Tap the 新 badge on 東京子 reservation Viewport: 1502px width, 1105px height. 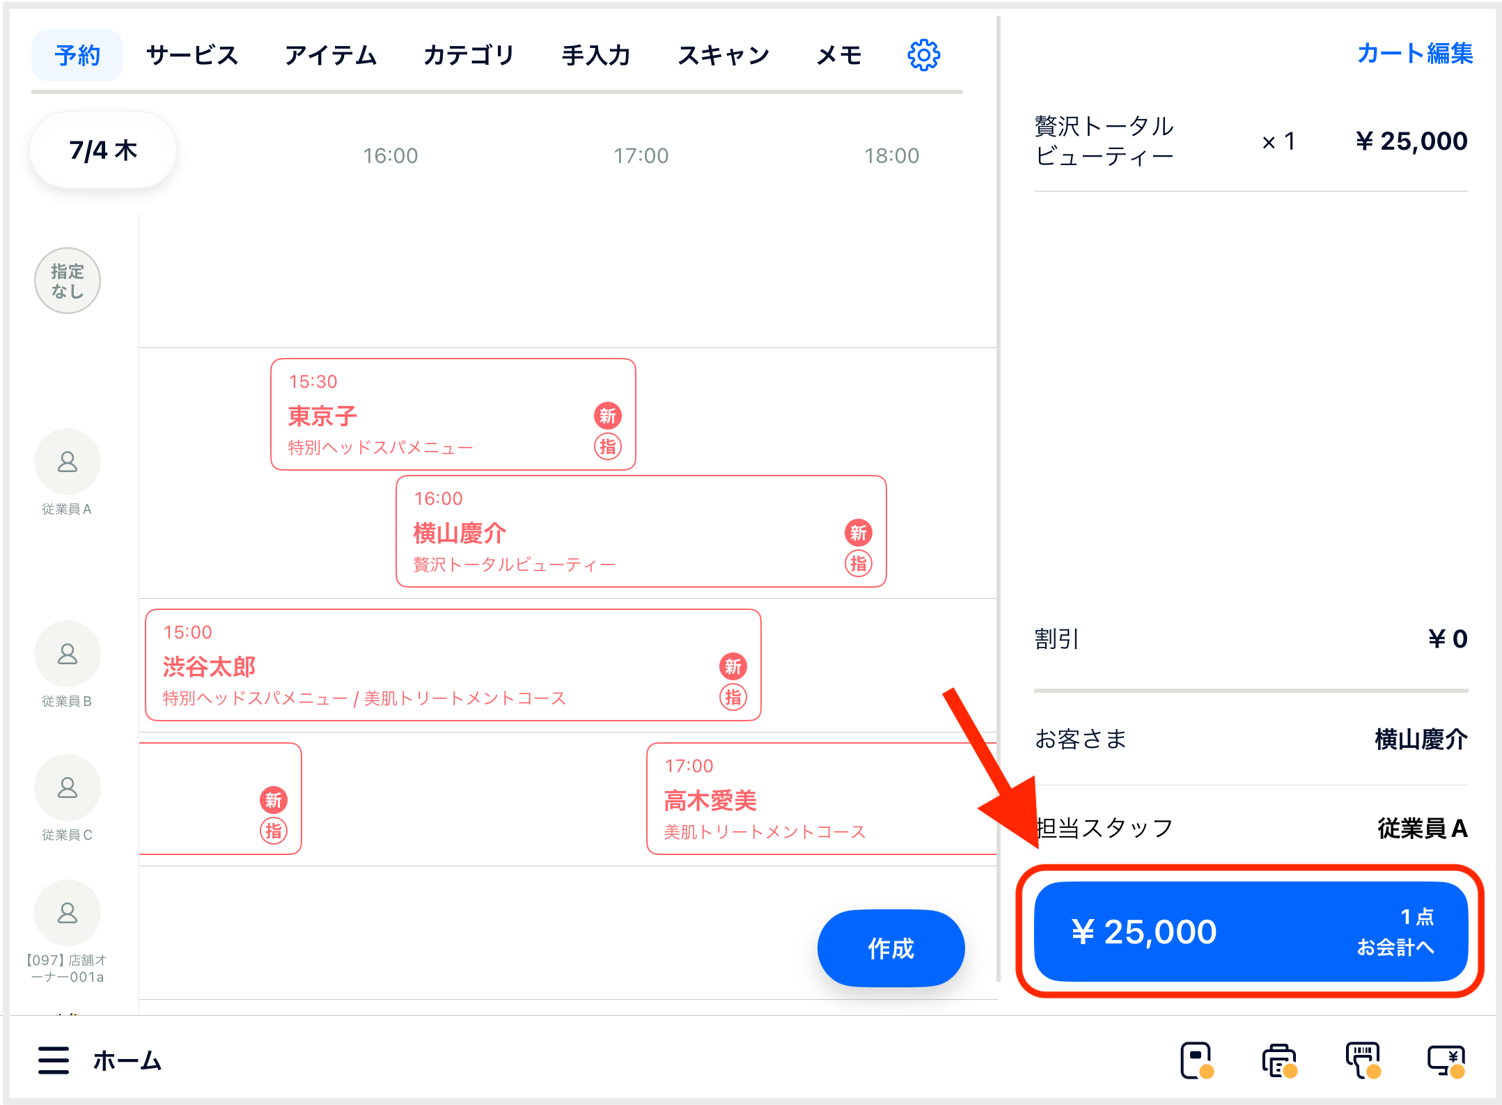[x=608, y=416]
